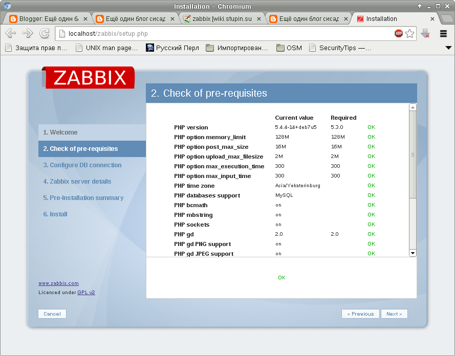Screen dimensions: 455x356
Task: Open the Русский Перл bookmark
Action: pos(172,48)
